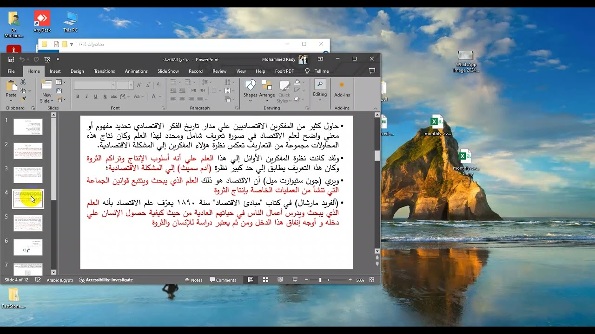Switch to Slide Sorter view
The image size is (595, 334).
pyautogui.click(x=265, y=280)
